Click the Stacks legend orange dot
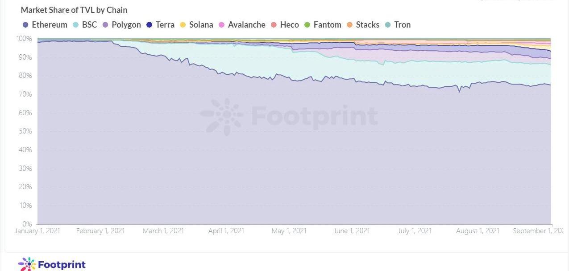Viewport: 569px width, 271px height. [x=349, y=25]
